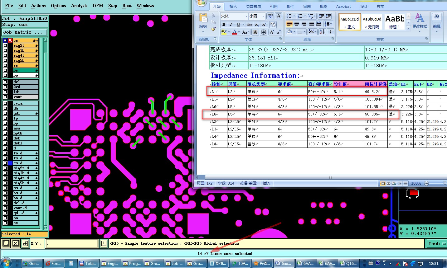Click the Clear Formatting eraser icon

point(273,25)
